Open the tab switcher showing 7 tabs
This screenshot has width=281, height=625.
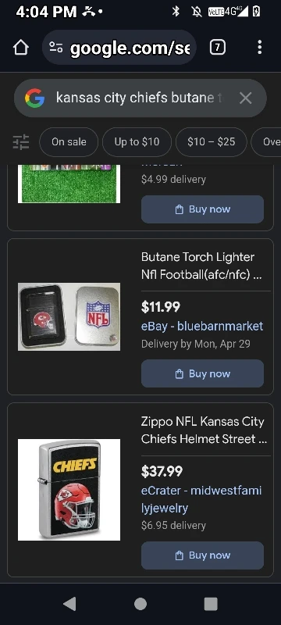pyautogui.click(x=217, y=48)
